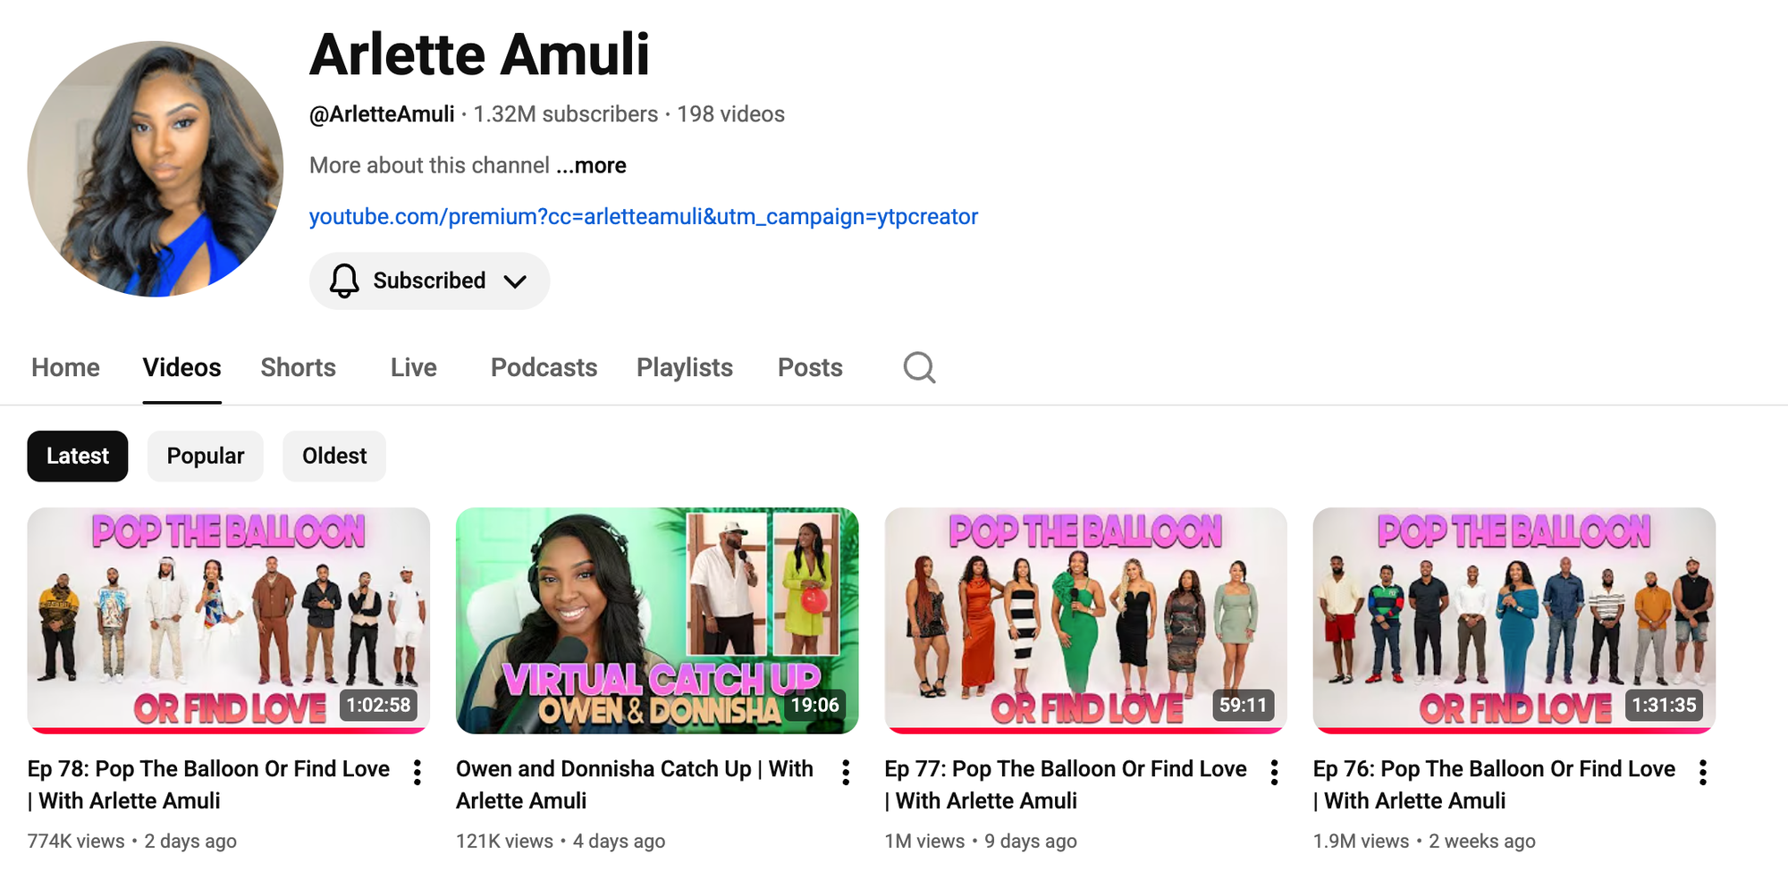The height and width of the screenshot is (879, 1788).
Task: Open the Ep 78 video title link
Action: 208,785
